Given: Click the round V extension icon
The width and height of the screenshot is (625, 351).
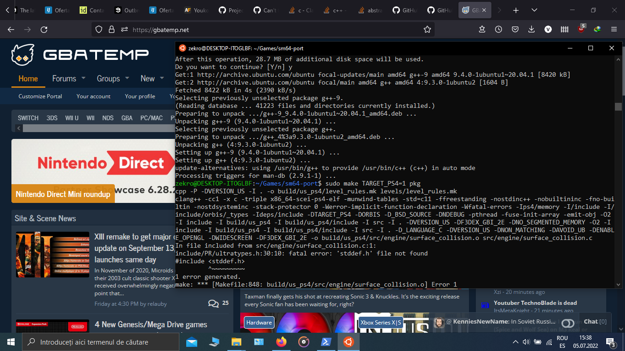Looking at the screenshot, I should pyautogui.click(x=548, y=29).
